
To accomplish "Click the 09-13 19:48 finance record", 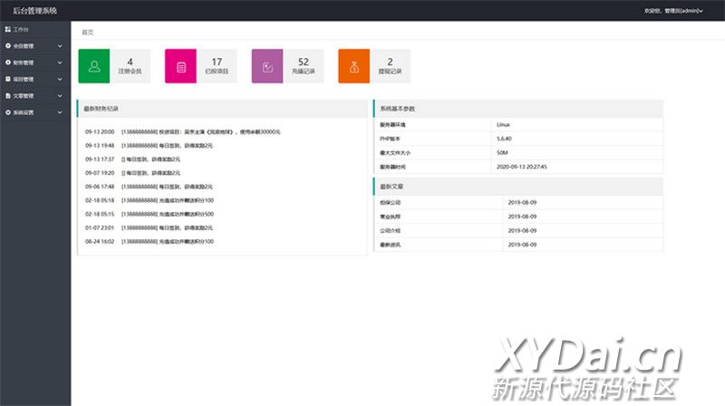I will click(149, 146).
